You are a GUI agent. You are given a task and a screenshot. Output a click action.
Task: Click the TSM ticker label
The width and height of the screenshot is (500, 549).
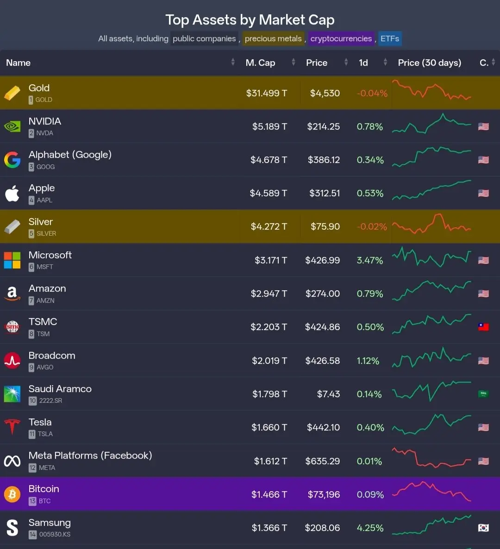pos(43,334)
